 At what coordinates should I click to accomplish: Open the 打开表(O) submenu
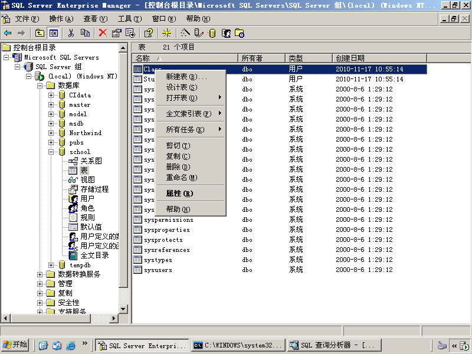tap(190, 98)
